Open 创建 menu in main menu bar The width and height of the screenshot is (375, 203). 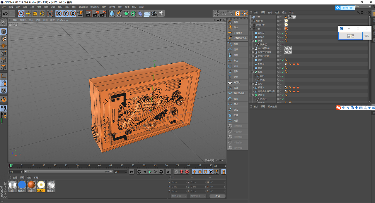coord(18,7)
